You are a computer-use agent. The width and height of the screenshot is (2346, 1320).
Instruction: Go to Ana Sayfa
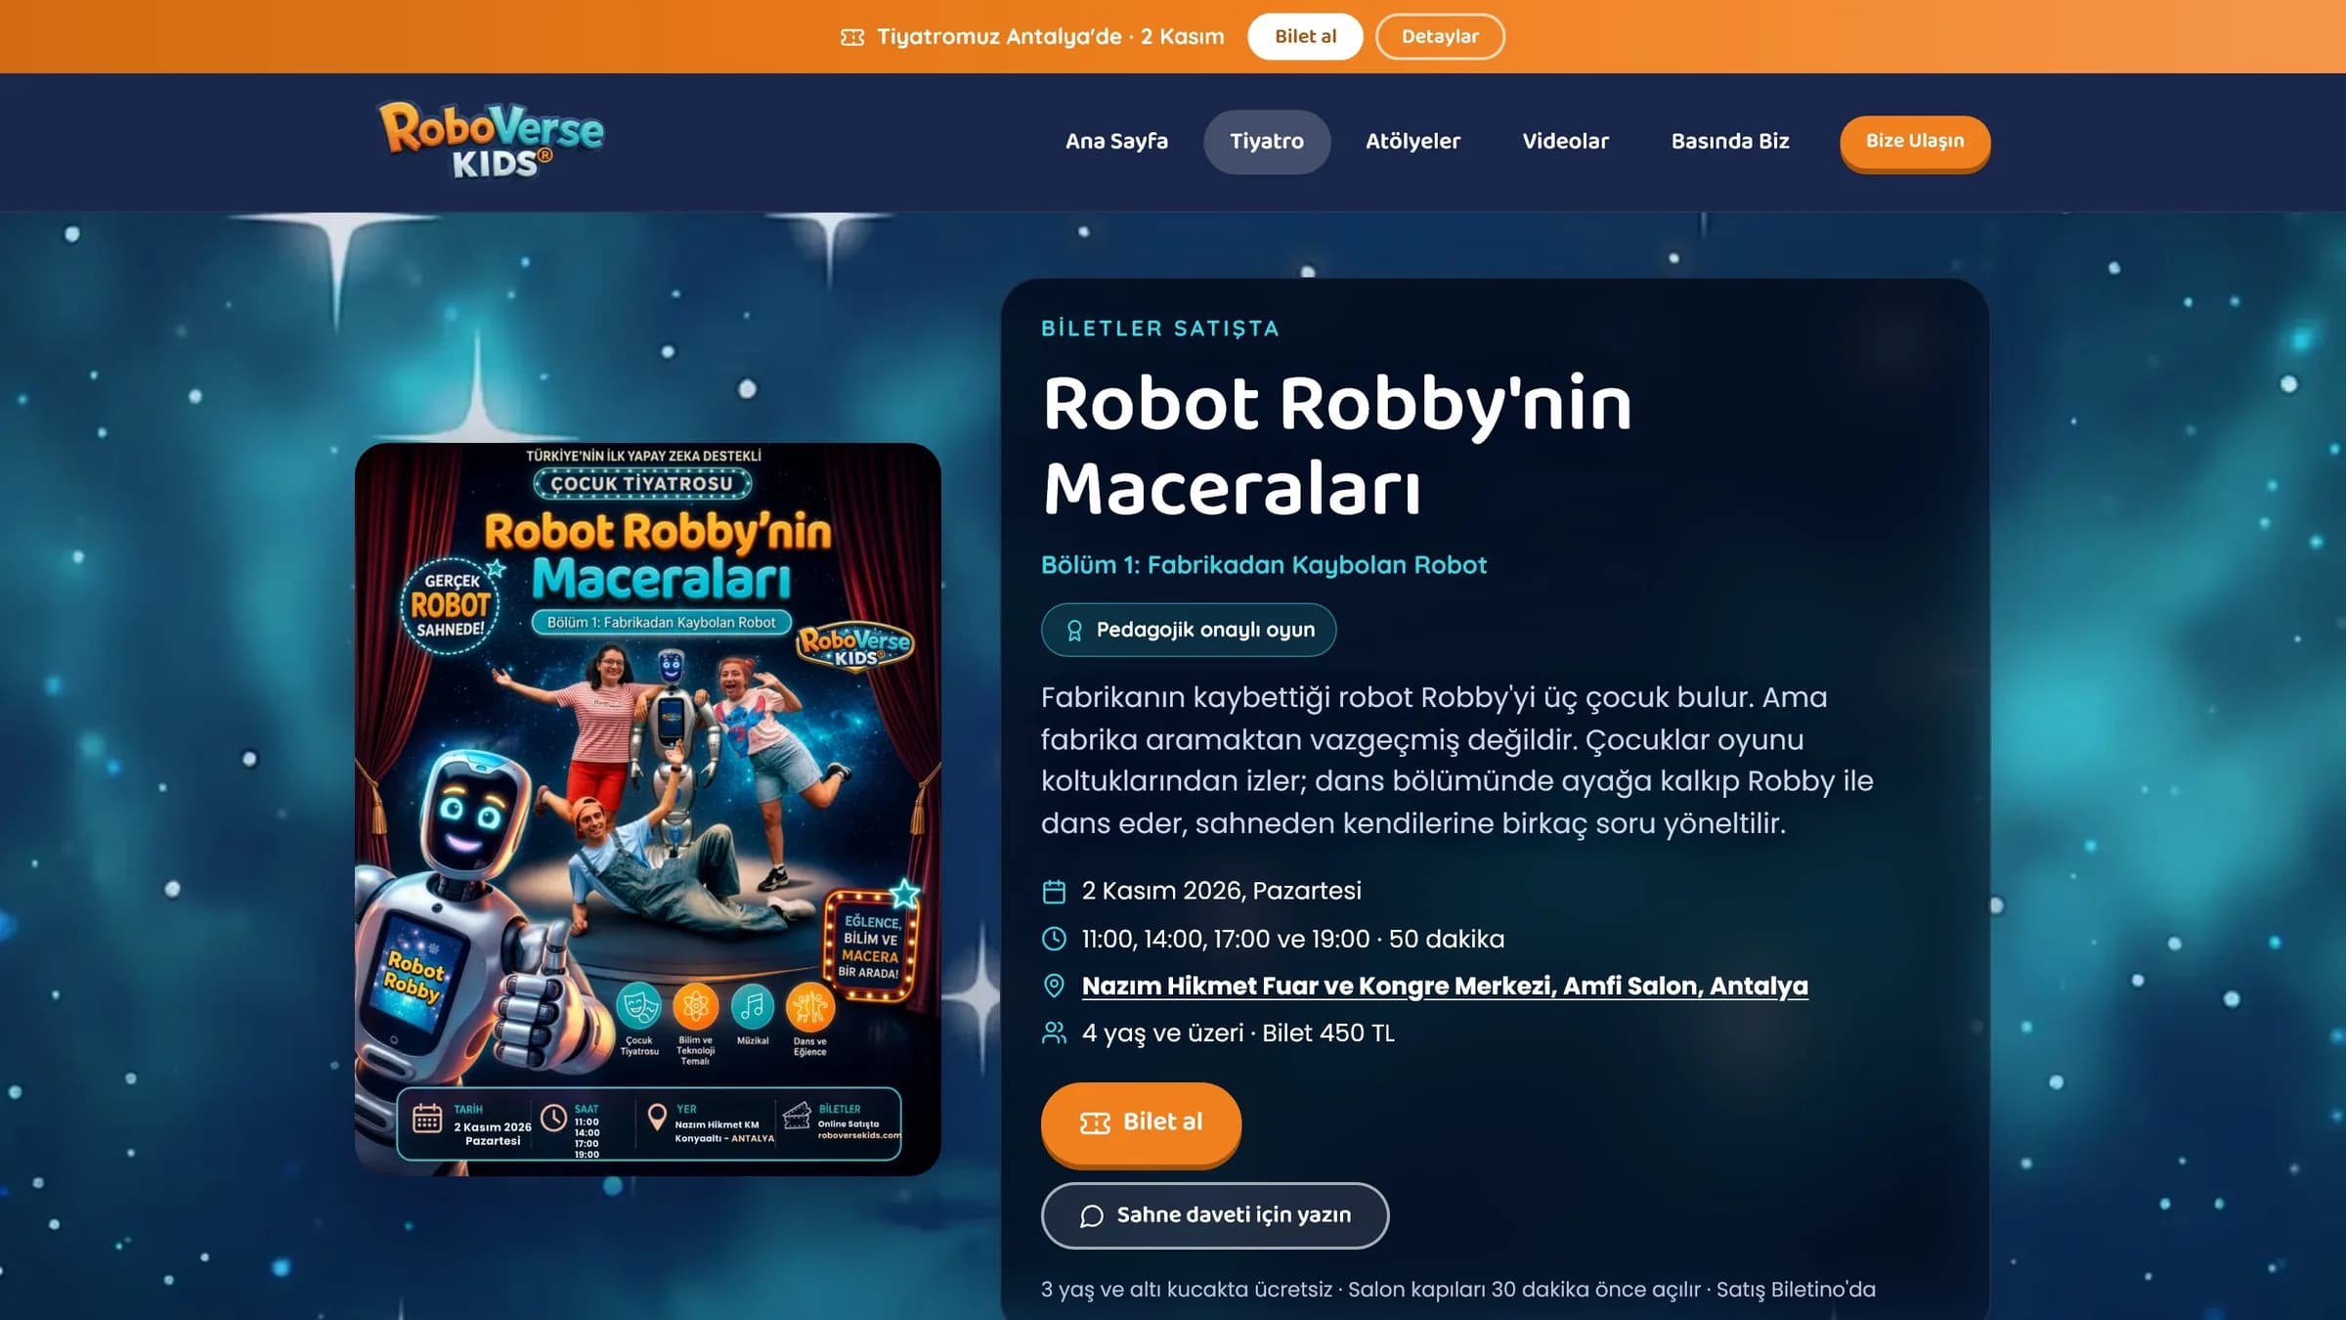pyautogui.click(x=1116, y=142)
